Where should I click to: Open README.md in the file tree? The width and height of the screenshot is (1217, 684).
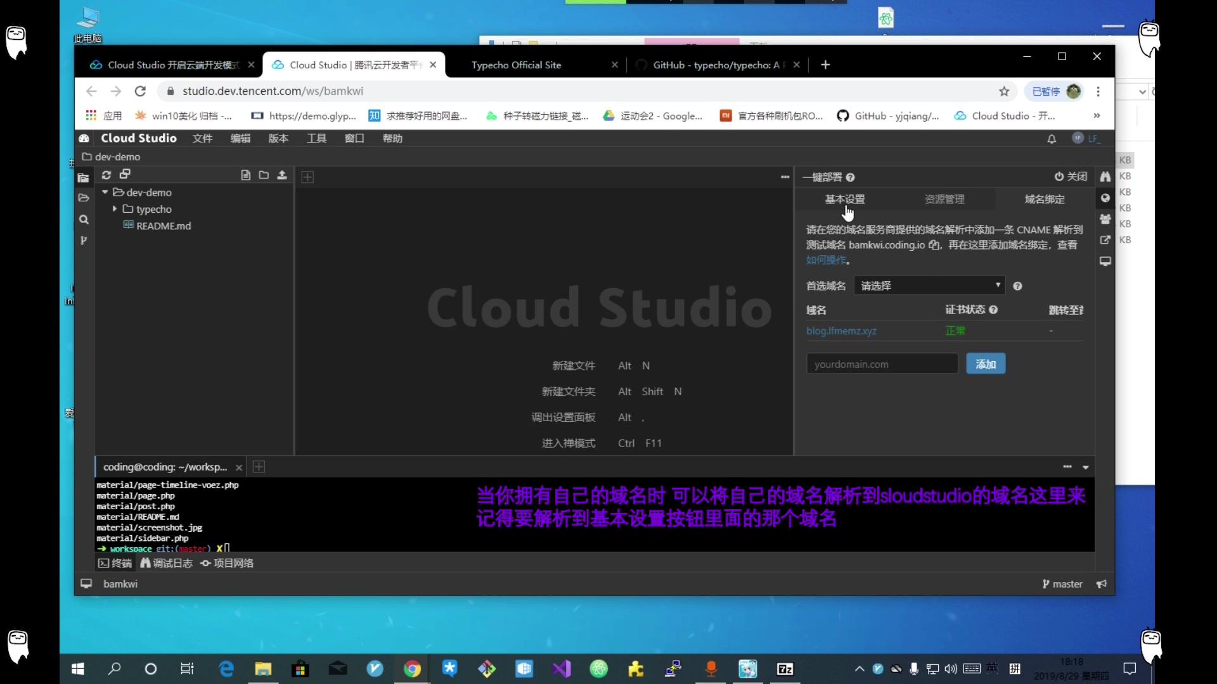pos(163,225)
